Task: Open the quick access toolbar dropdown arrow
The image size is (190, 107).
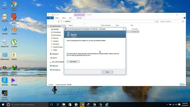Action: click(x=57, y=15)
